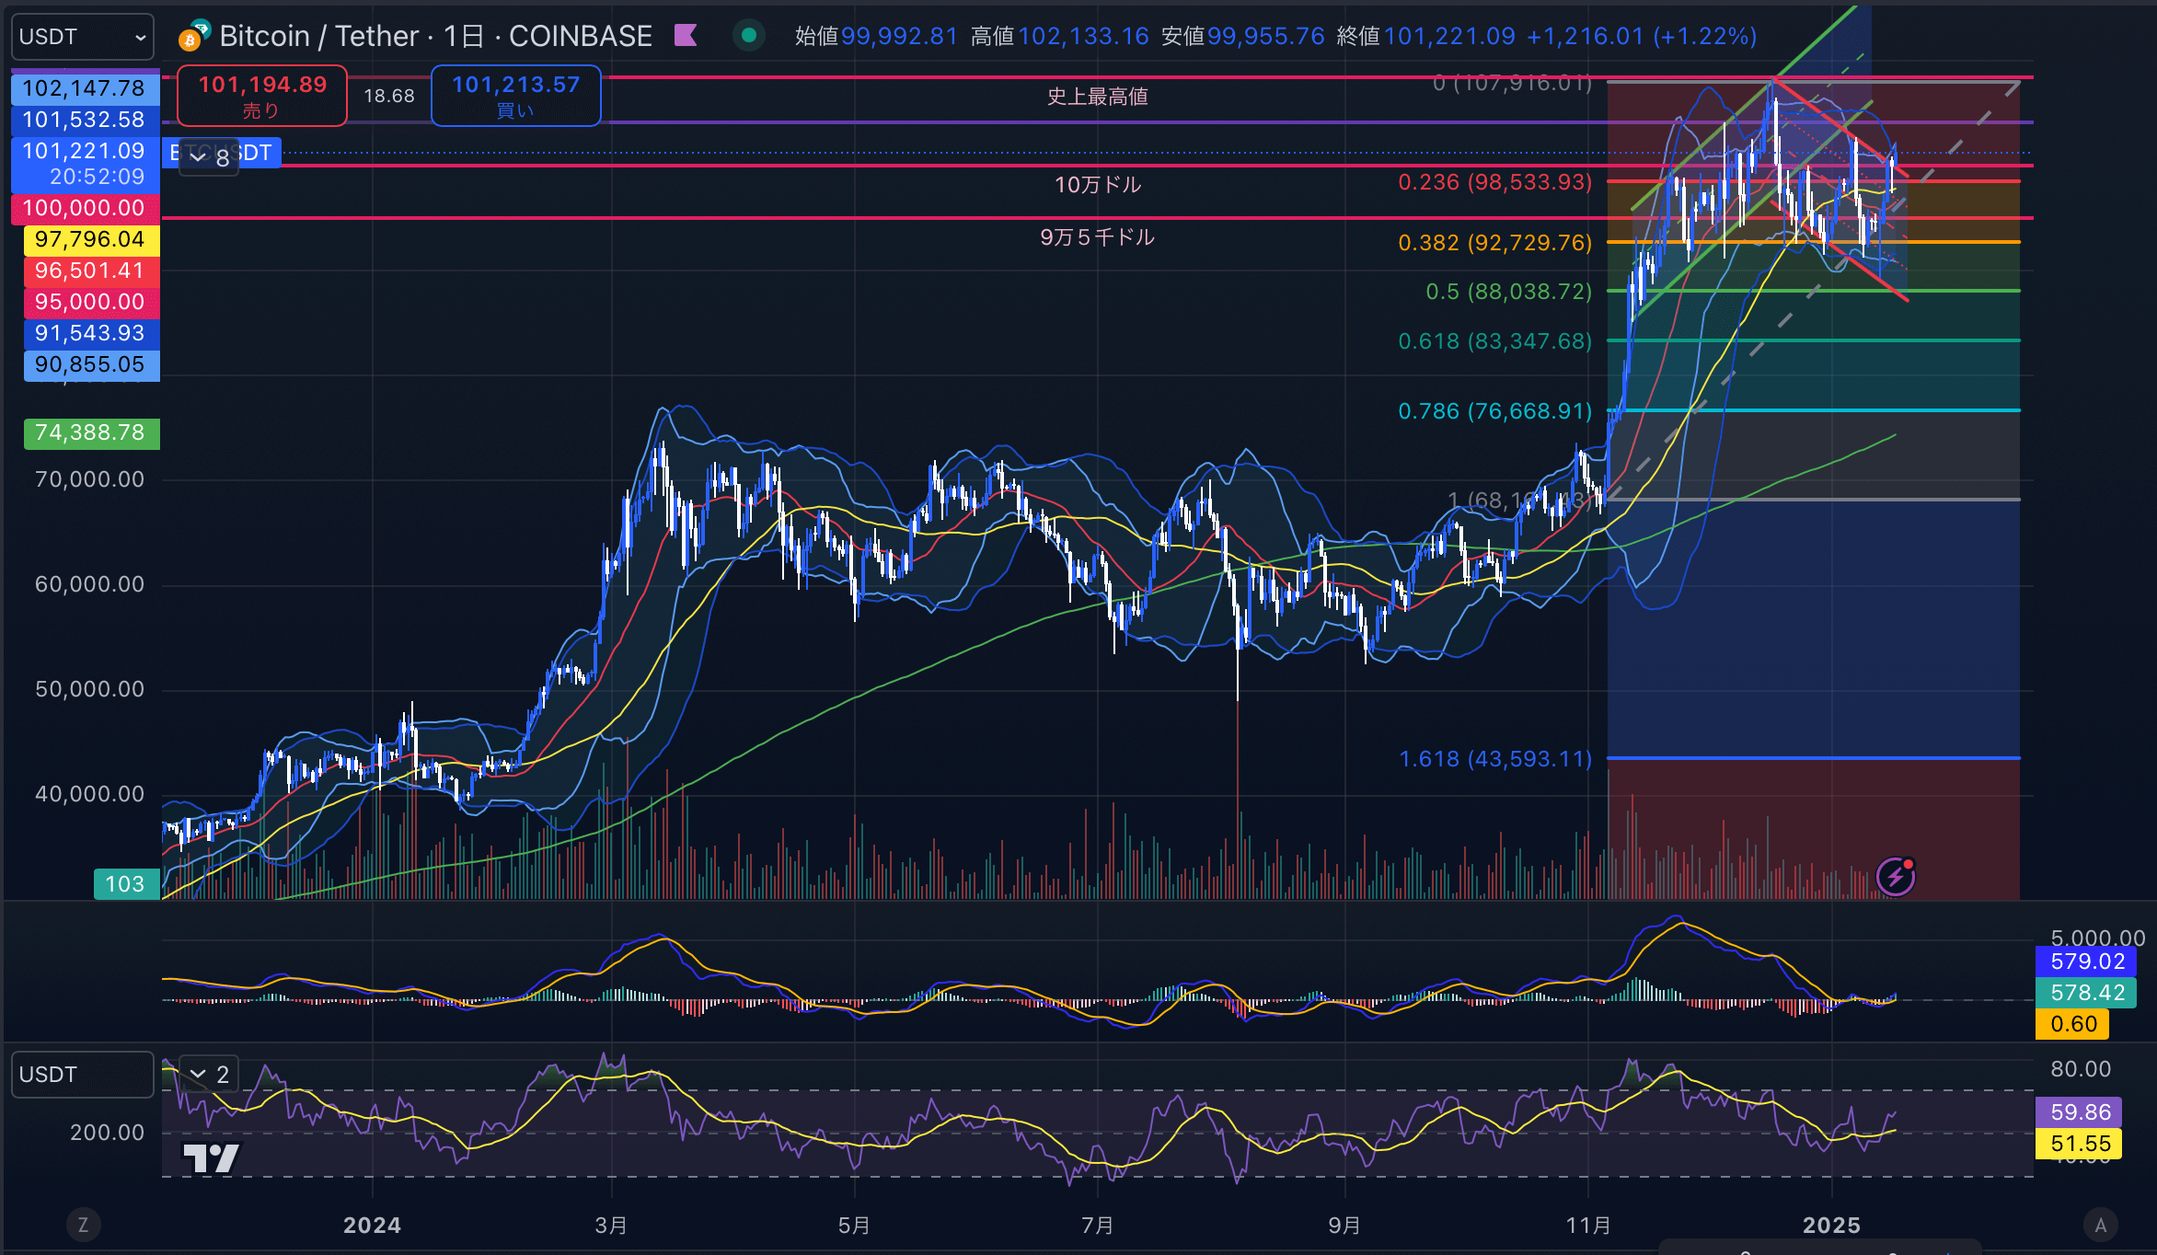Click the 50,000.00 price axis tick
The height and width of the screenshot is (1255, 2157).
90,689
